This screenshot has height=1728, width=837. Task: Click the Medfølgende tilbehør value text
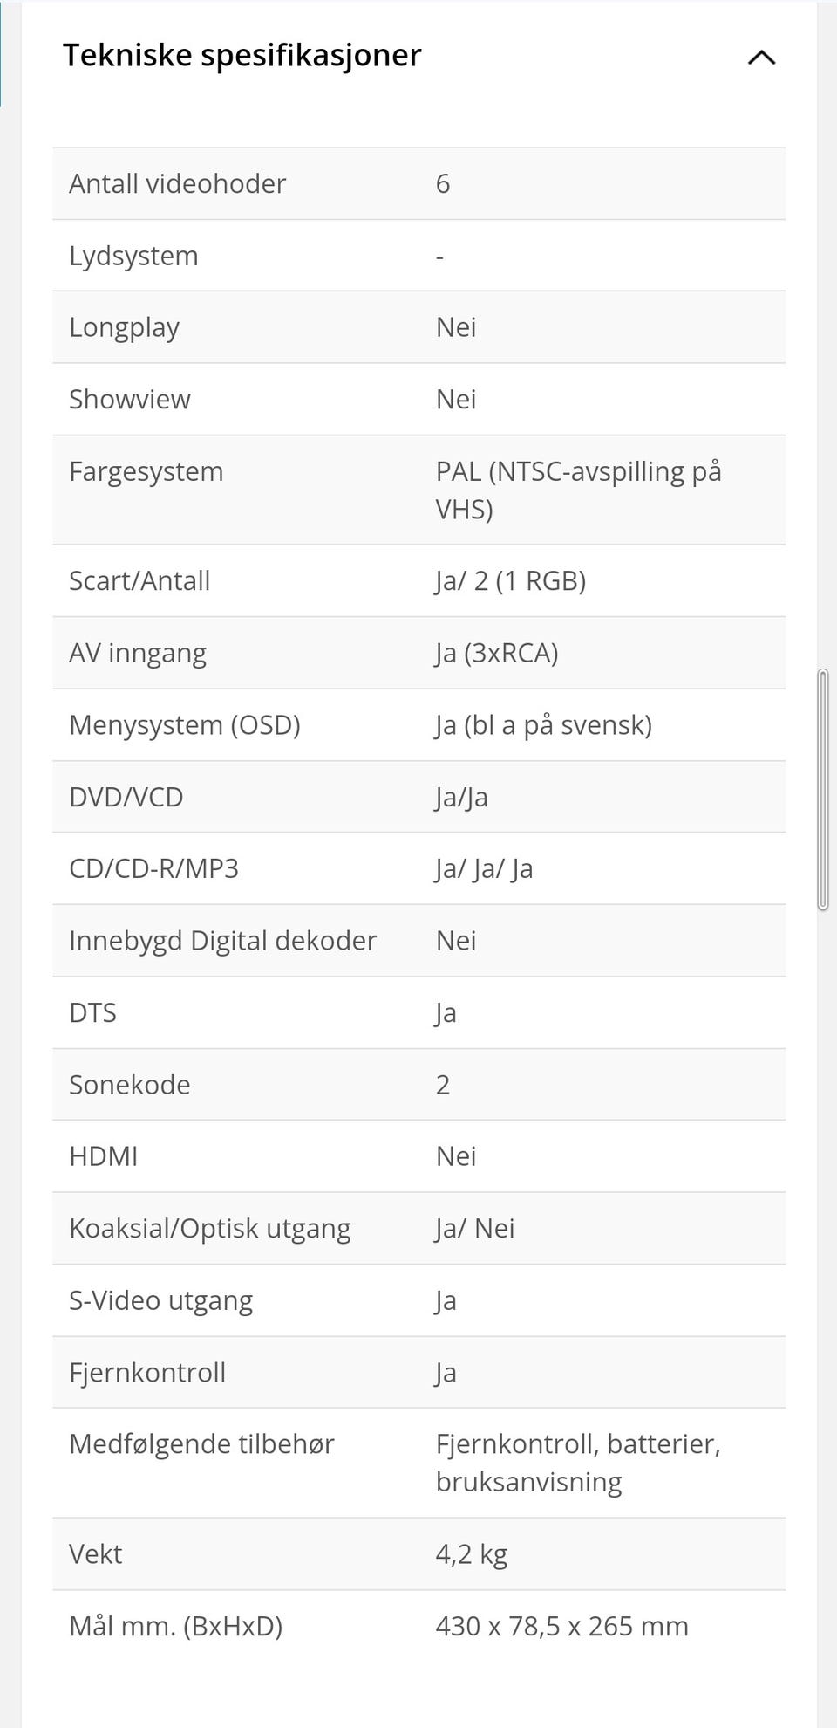(x=578, y=1463)
